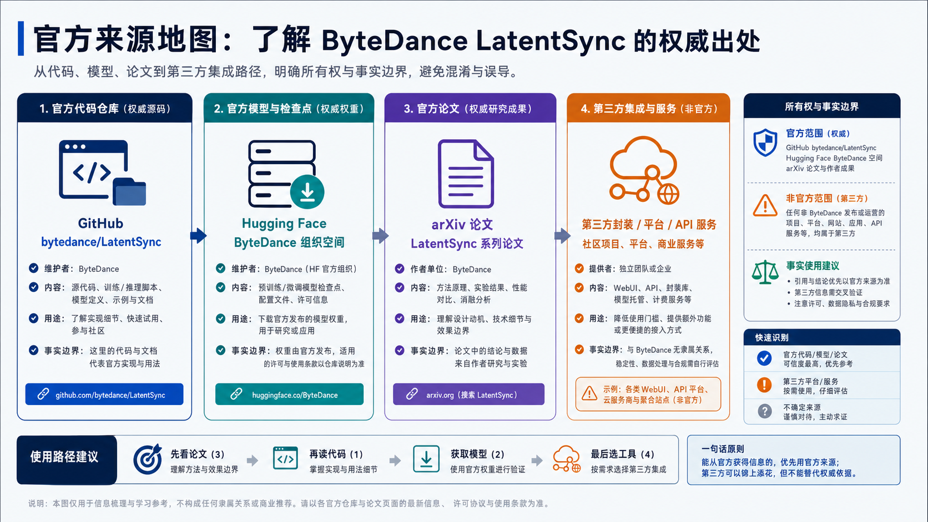Click the text 注意许可、数据隐私与合规要求
The height and width of the screenshot is (522, 928).
tap(842, 303)
